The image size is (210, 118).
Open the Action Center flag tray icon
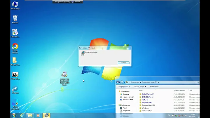click(x=179, y=115)
